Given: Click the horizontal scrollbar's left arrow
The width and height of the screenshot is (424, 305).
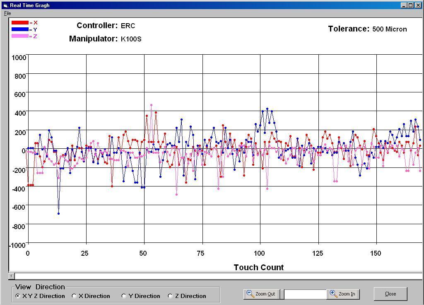Looking at the screenshot, I should click(12, 276).
